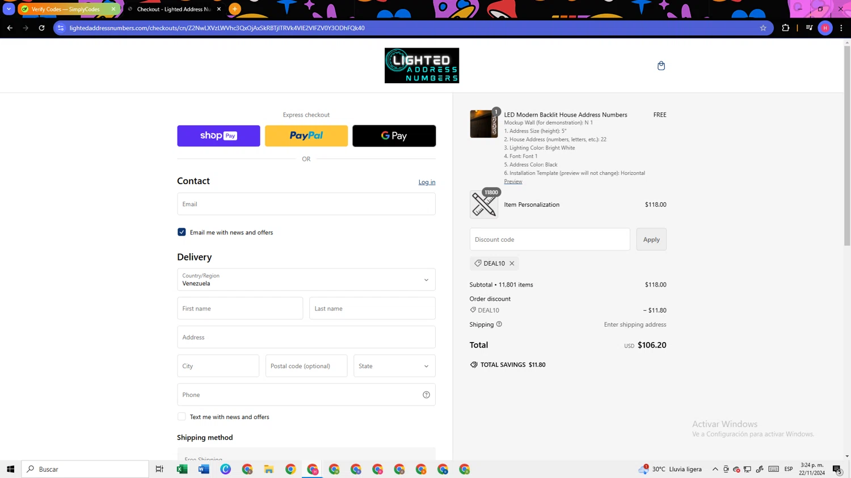Click the TOTAL SAVINGS $11.80 text

513,365
